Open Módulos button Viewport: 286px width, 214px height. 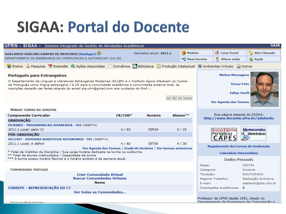click(x=196, y=53)
